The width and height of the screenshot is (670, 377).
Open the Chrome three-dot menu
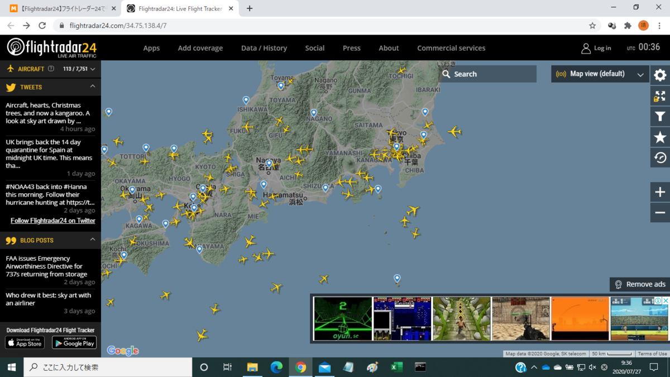659,26
